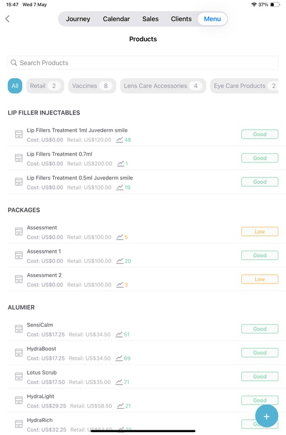Tap the Wi-Fi status icon
This screenshot has width=286, height=435.
[254, 5]
